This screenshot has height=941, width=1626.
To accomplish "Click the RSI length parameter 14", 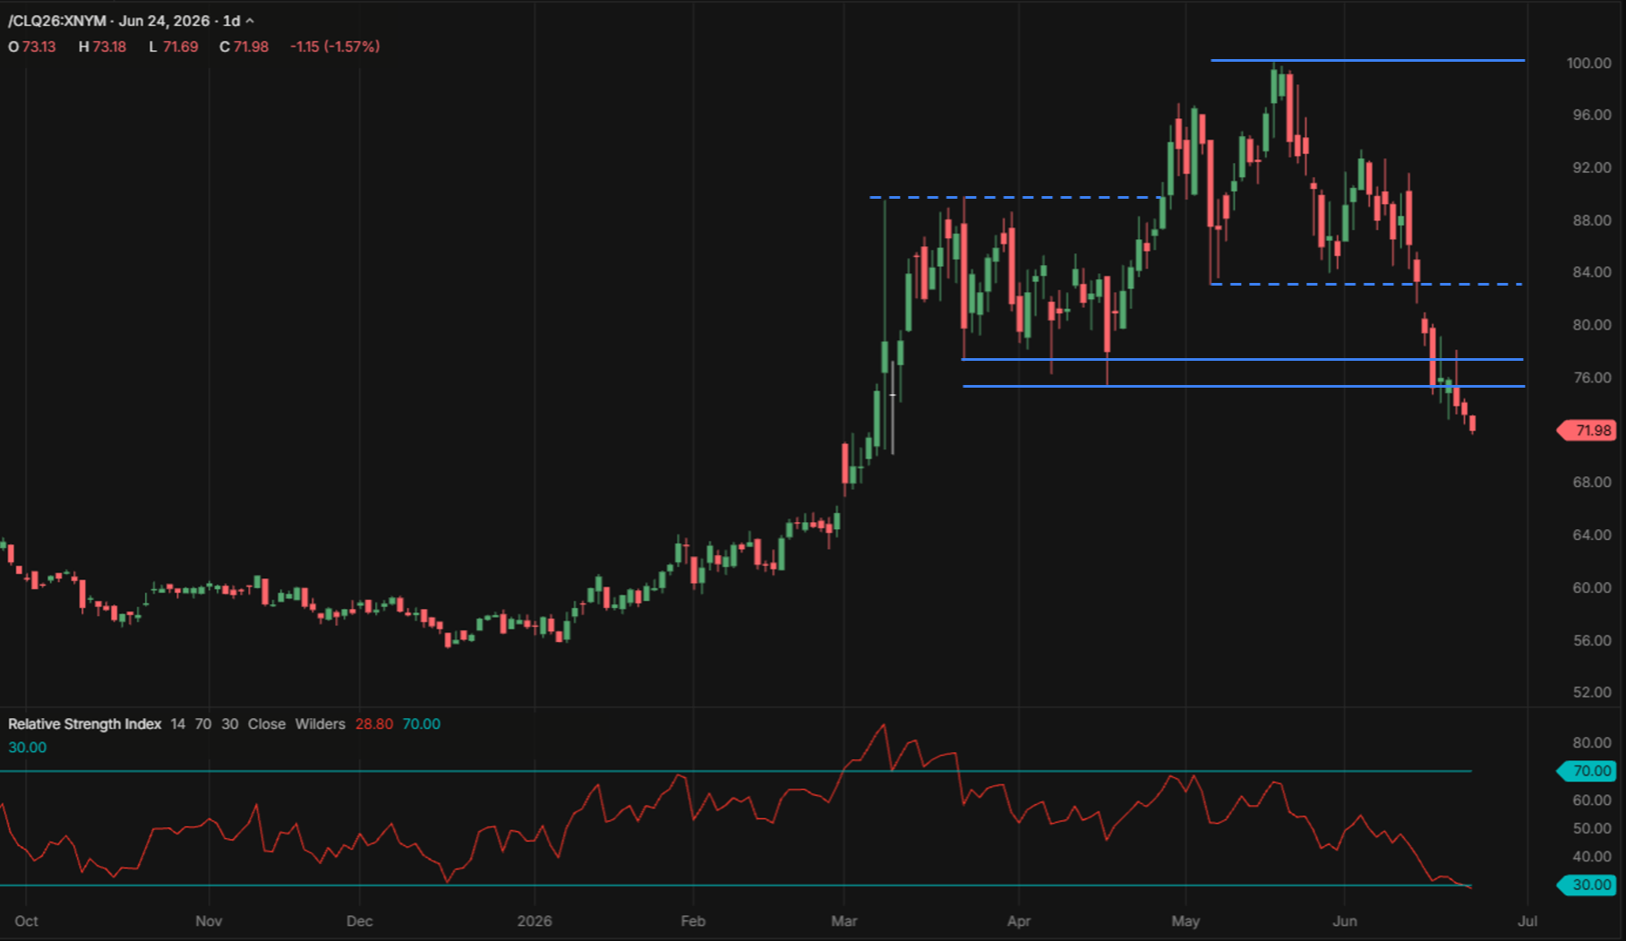I will tap(178, 724).
